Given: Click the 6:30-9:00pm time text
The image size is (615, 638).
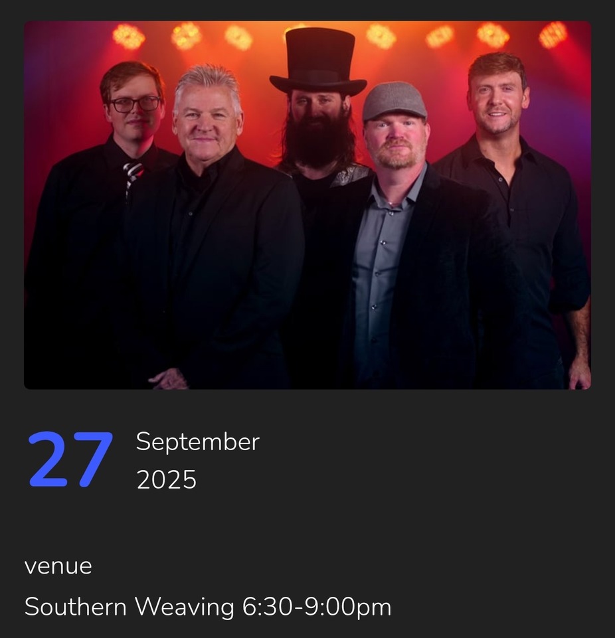Looking at the screenshot, I should (x=317, y=607).
